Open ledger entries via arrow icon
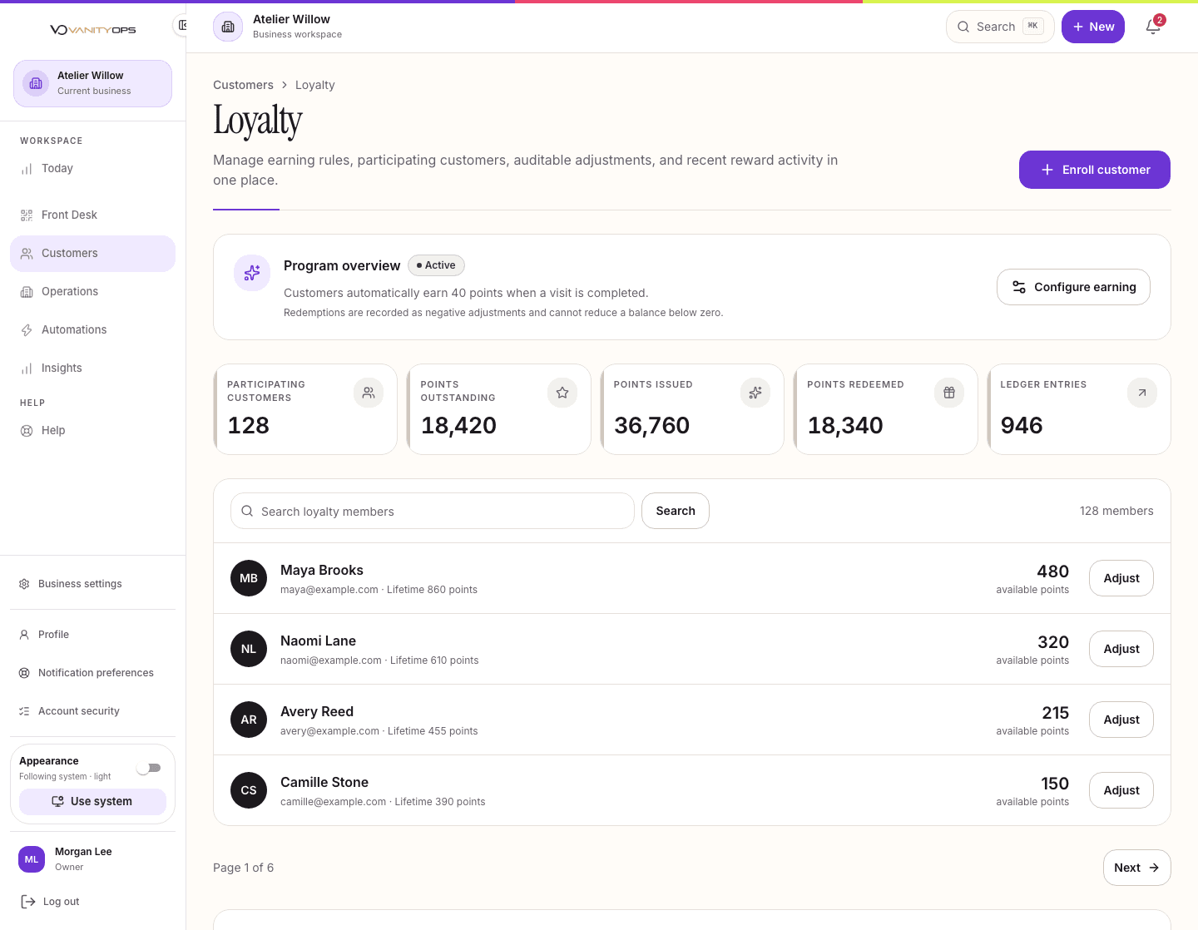The image size is (1198, 930). [1142, 393]
